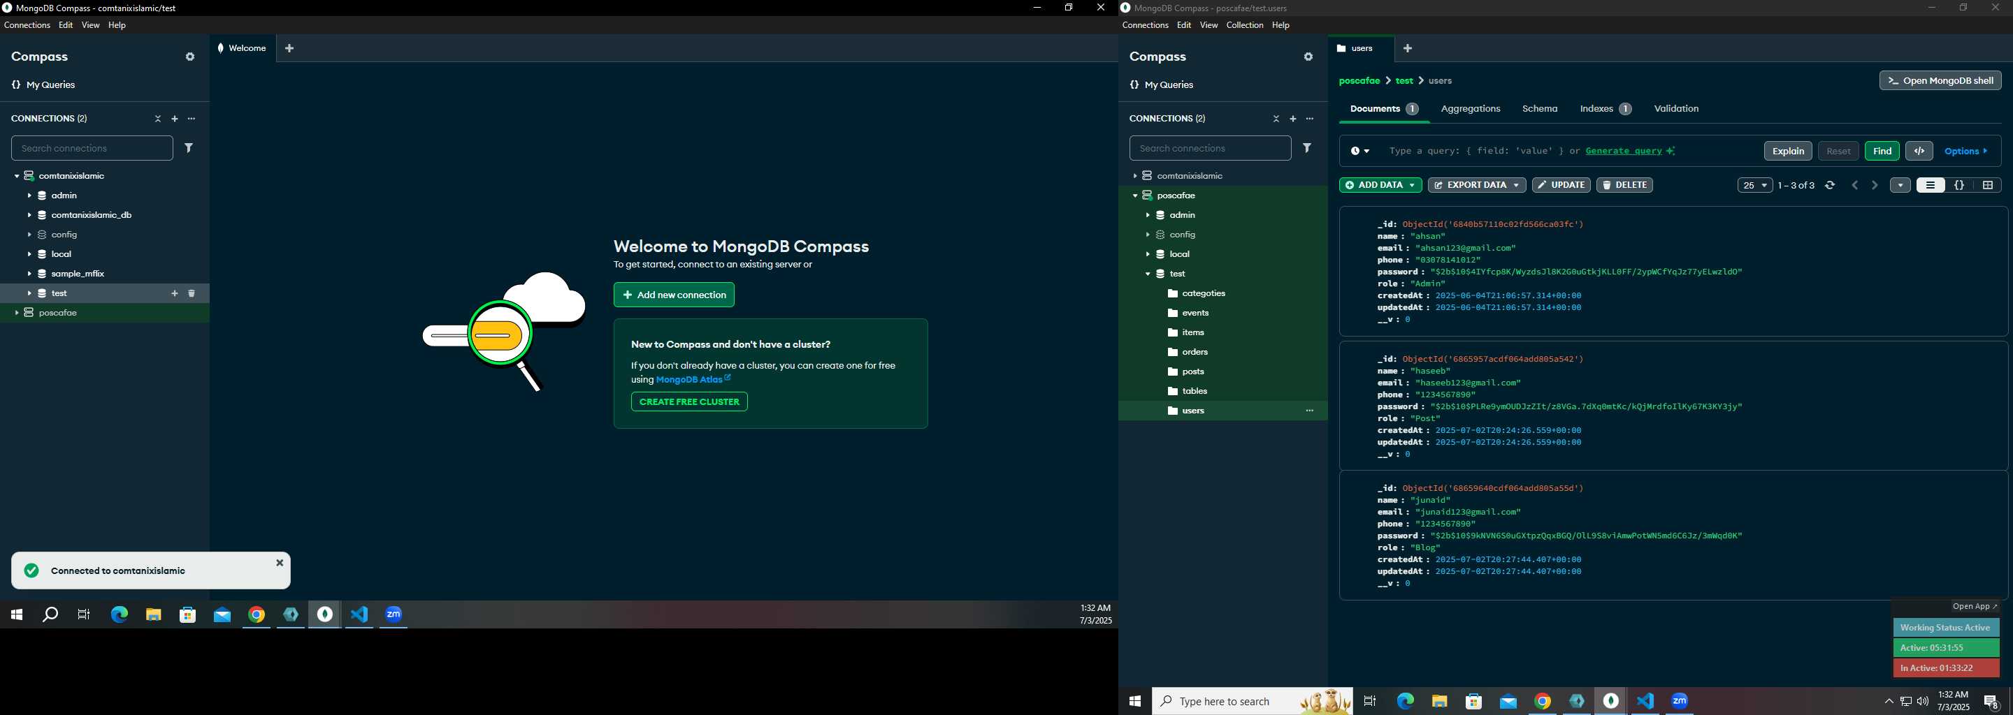Click Windows search box Type here to search
This screenshot has height=715, width=2013.
click(1253, 701)
